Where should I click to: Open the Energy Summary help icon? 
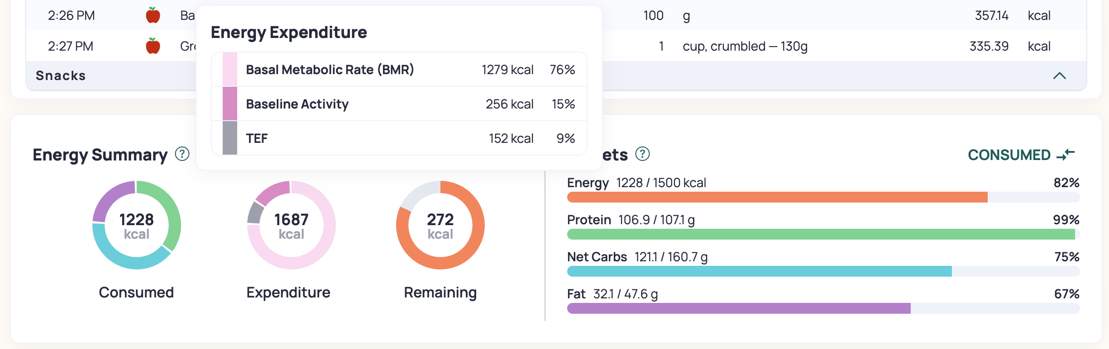[x=182, y=154]
